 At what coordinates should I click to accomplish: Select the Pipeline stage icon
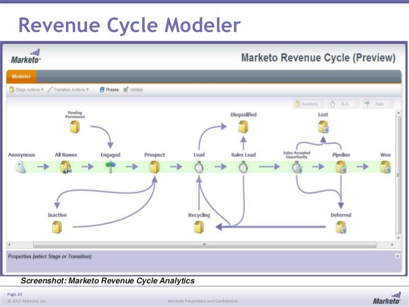pyautogui.click(x=341, y=167)
